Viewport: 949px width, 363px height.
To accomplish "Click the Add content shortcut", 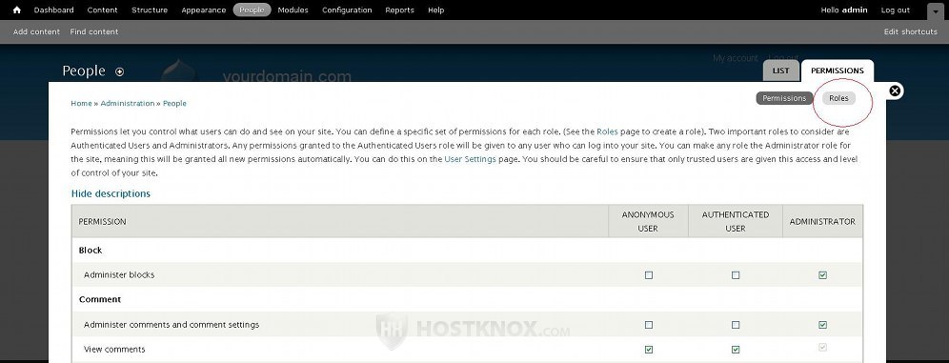I will point(36,31).
